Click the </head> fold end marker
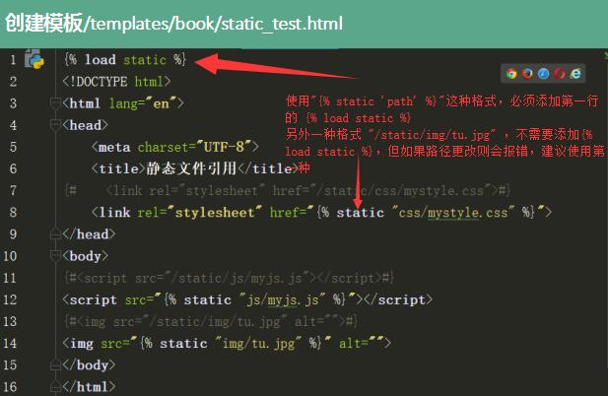Screen dimensions: 608x396 55,234
